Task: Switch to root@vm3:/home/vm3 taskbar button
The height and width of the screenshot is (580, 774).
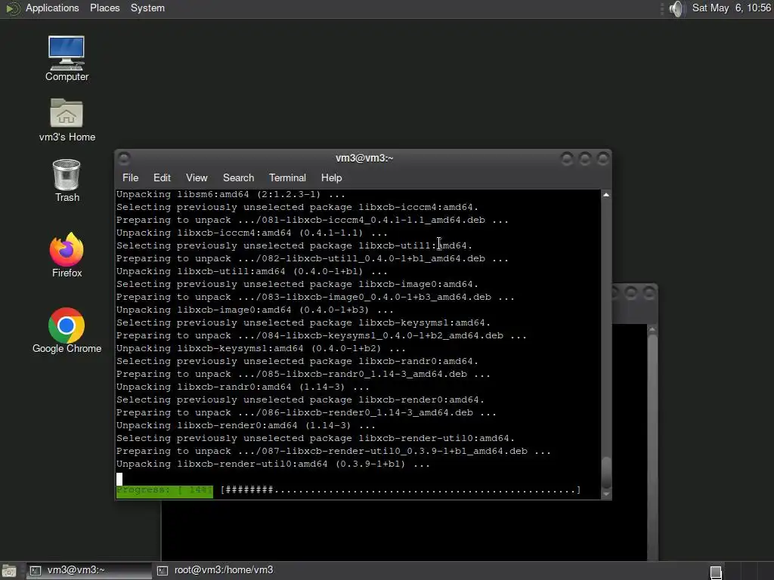Action: tap(215, 570)
